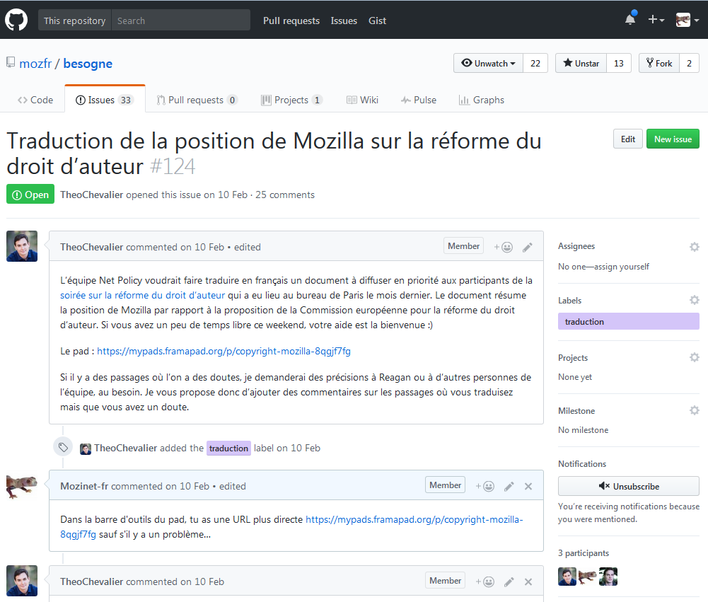708x602 pixels.
Task: Open third participant avatar
Action: [608, 577]
